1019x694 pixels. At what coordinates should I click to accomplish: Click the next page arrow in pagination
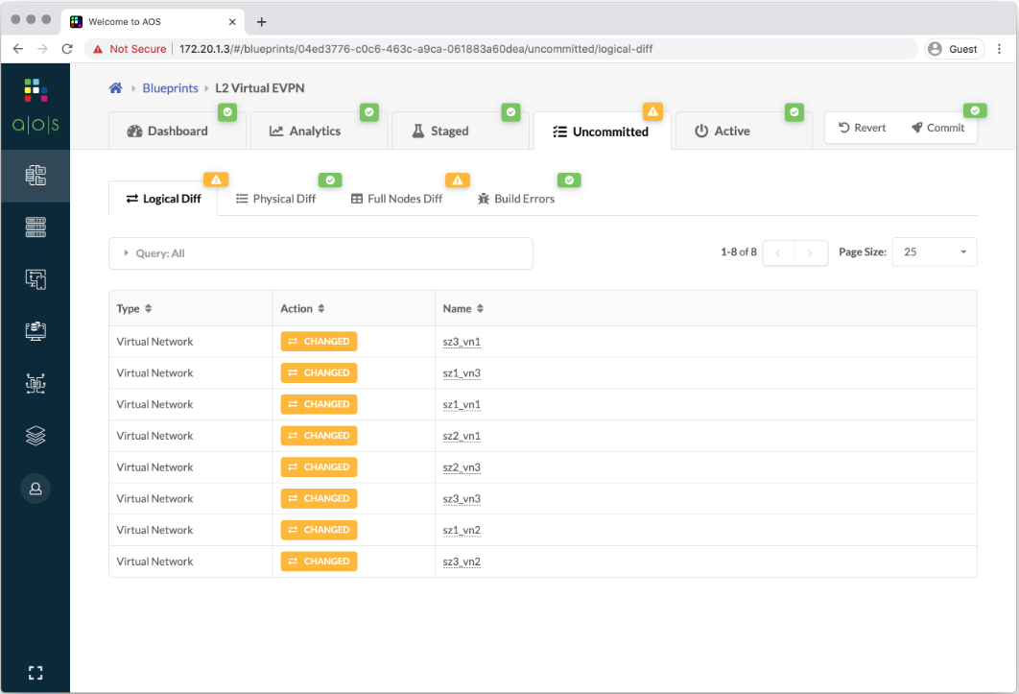pyautogui.click(x=811, y=252)
